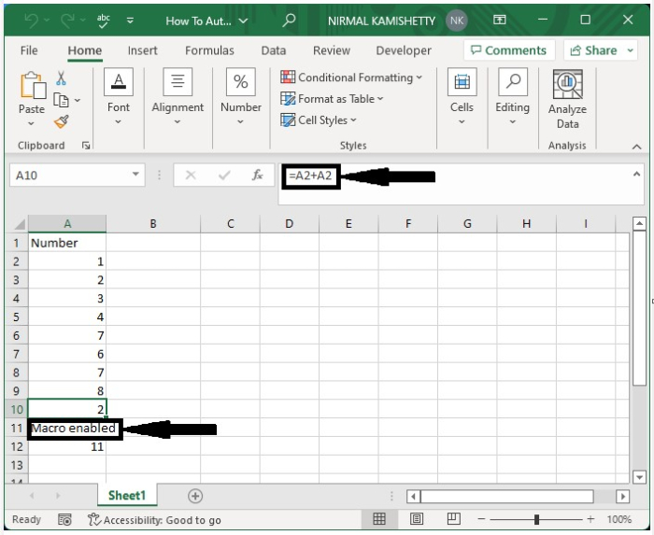Add a new sheet with plus icon
Viewport: 654px width, 535px height.
195,496
